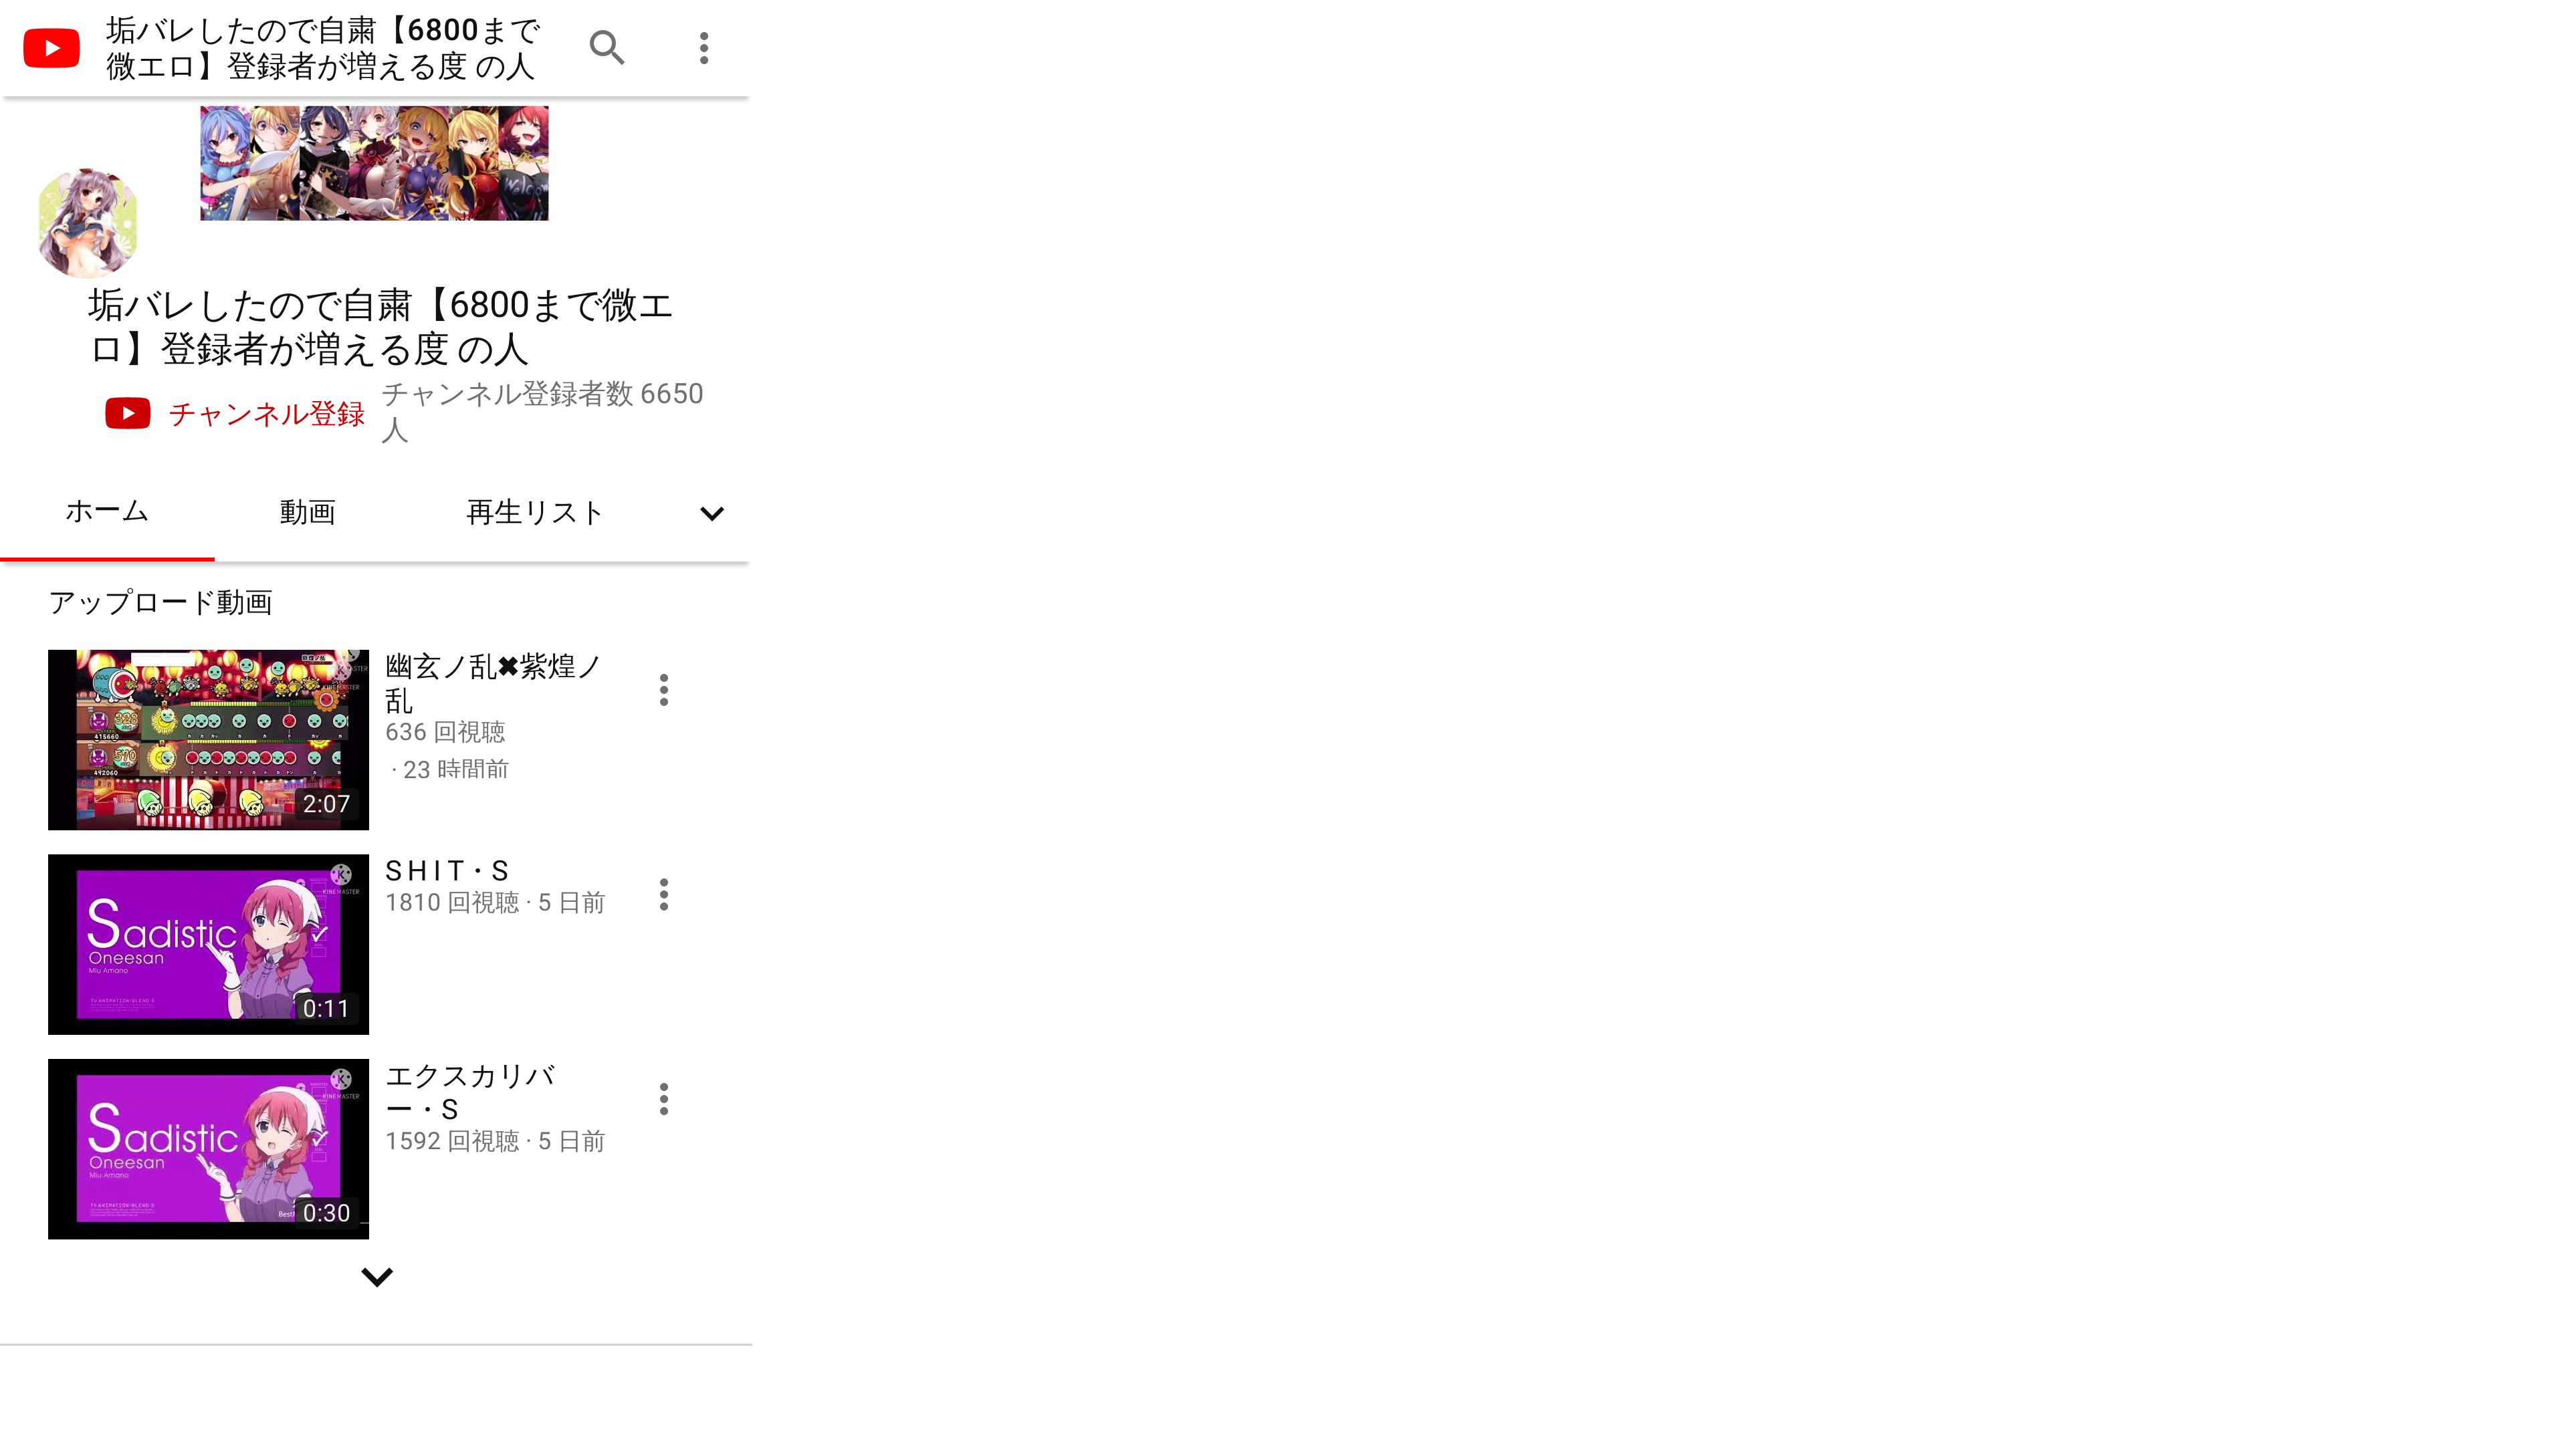This screenshot has width=2576, height=1442.
Task: Open the エクスカリバー・S video title
Action: [x=470, y=1092]
